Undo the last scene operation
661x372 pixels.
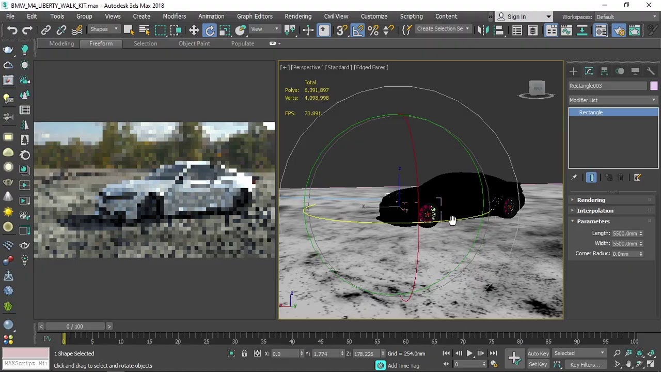click(x=12, y=30)
